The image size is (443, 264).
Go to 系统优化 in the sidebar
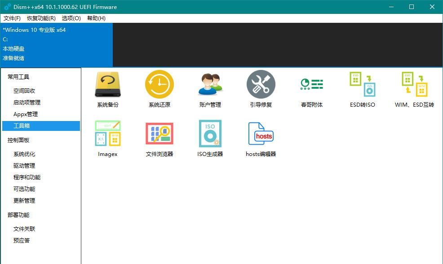coord(24,154)
